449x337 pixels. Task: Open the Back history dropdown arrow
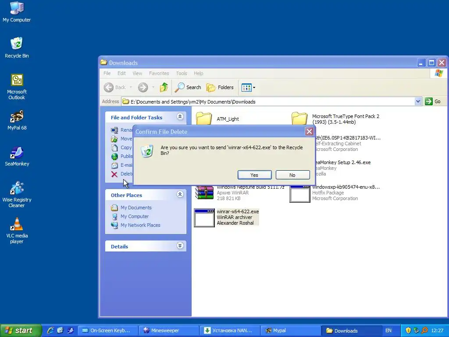(x=131, y=87)
